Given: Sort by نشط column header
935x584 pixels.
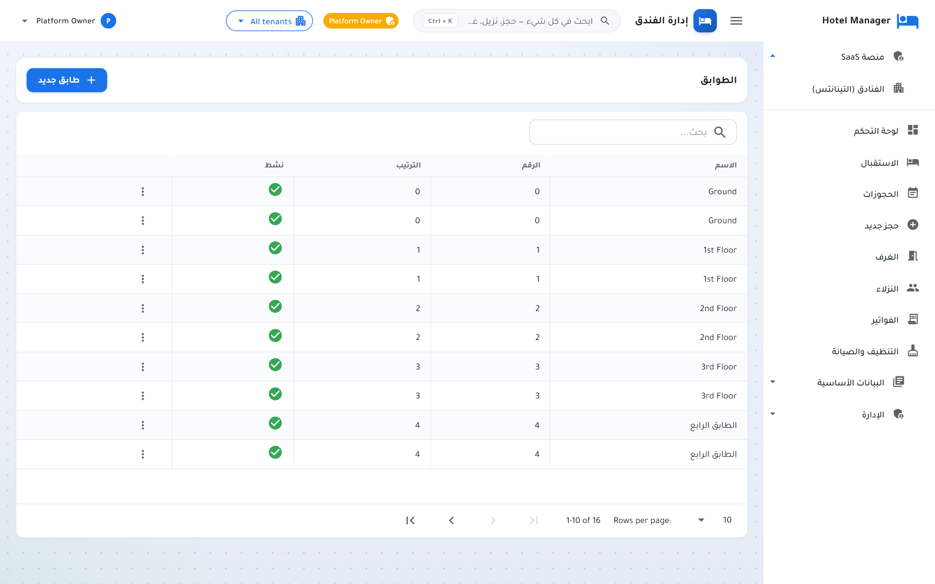Looking at the screenshot, I should [x=274, y=165].
